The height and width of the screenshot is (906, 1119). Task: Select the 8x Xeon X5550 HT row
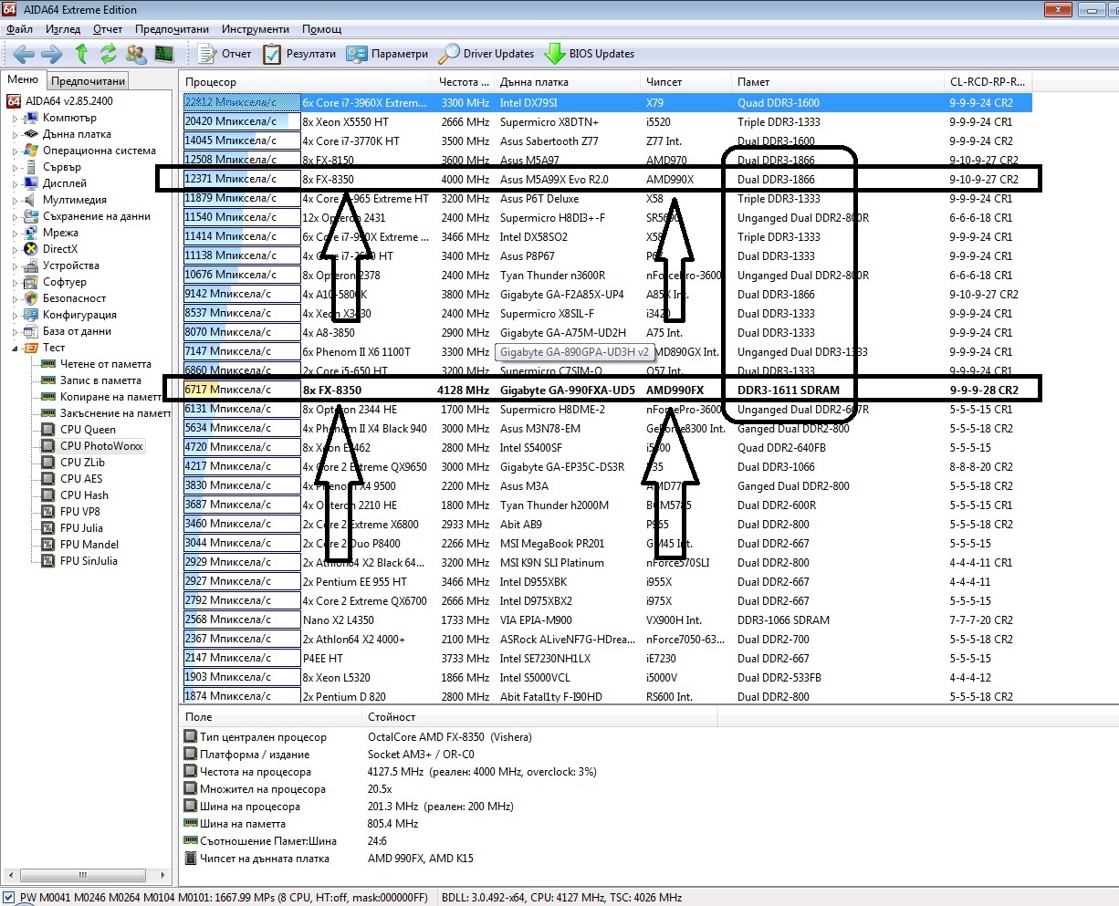coord(608,122)
